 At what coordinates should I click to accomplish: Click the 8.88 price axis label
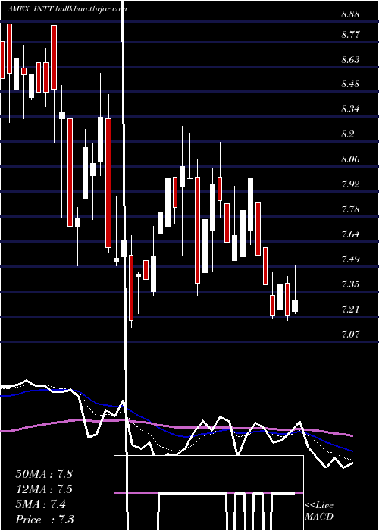350,14
